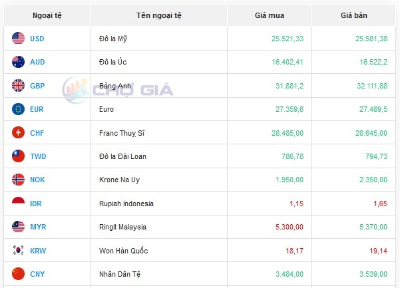Click the "Giá mua" column header
Image resolution: width=400 pixels, height=288 pixels.
268,15
